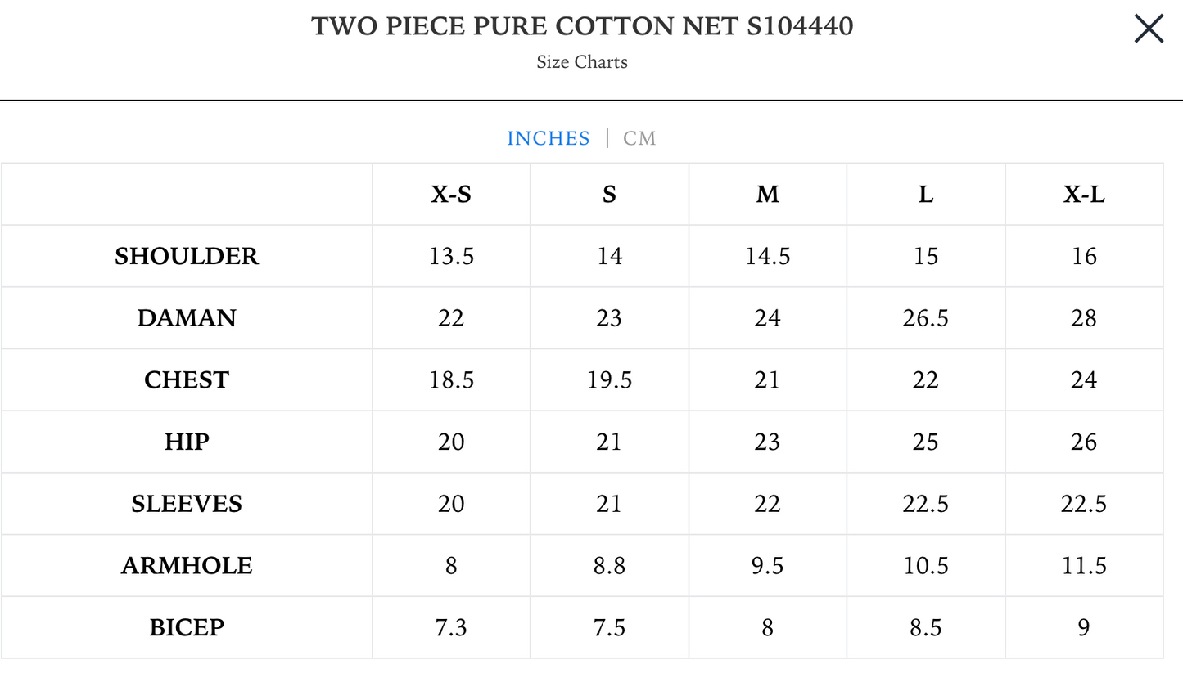The width and height of the screenshot is (1183, 687).
Task: Click the X-S size column header
Action: 451,195
